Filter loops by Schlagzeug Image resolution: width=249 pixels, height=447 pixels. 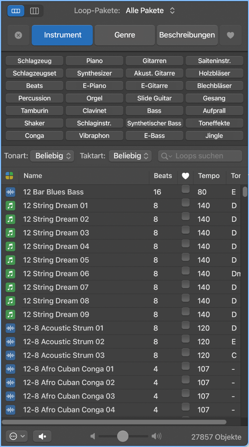click(x=34, y=61)
